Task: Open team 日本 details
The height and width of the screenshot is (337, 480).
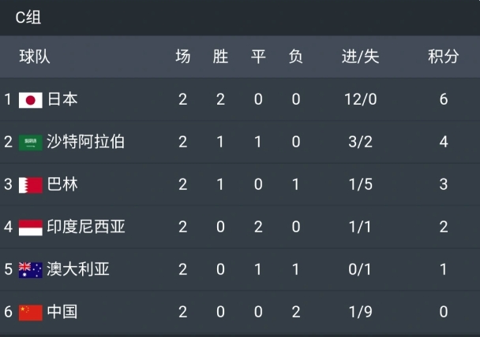Action: (x=62, y=100)
